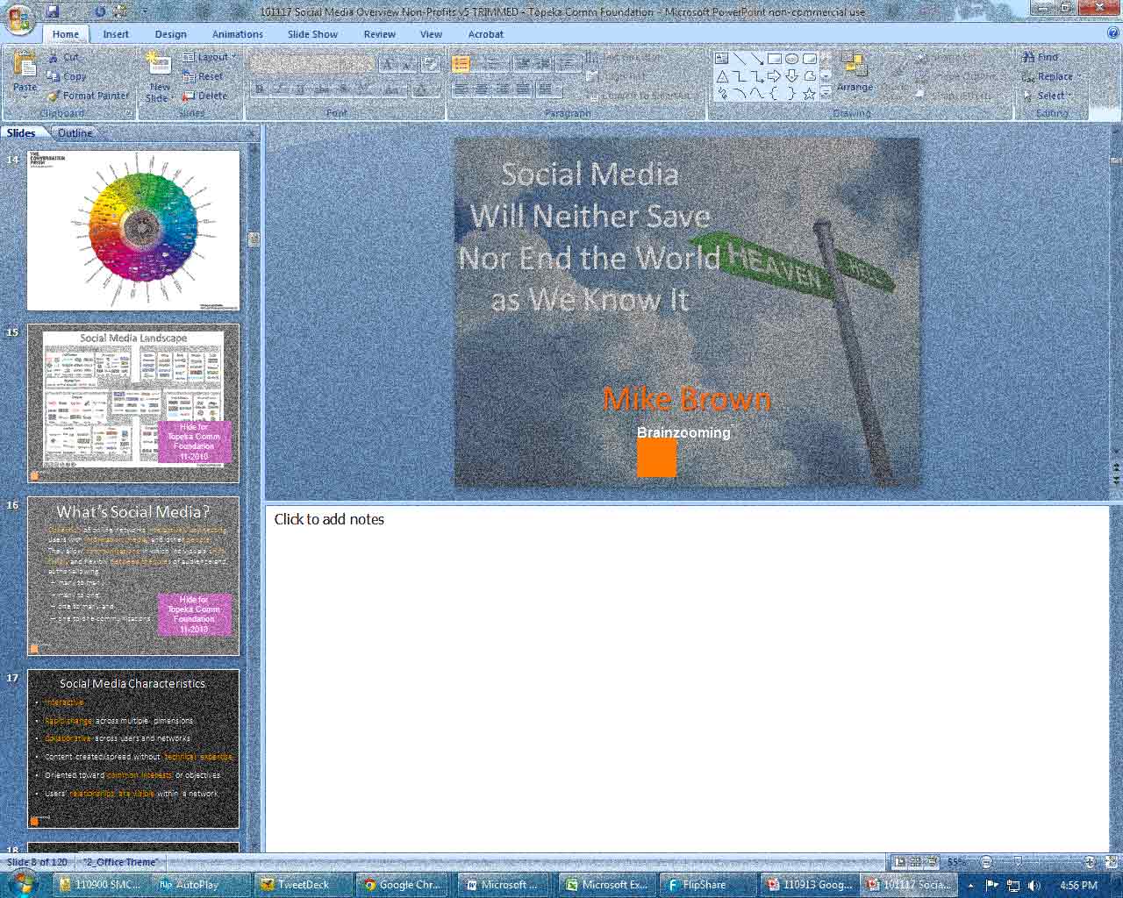Select slide 14 color wheel thumbnail

pos(133,230)
